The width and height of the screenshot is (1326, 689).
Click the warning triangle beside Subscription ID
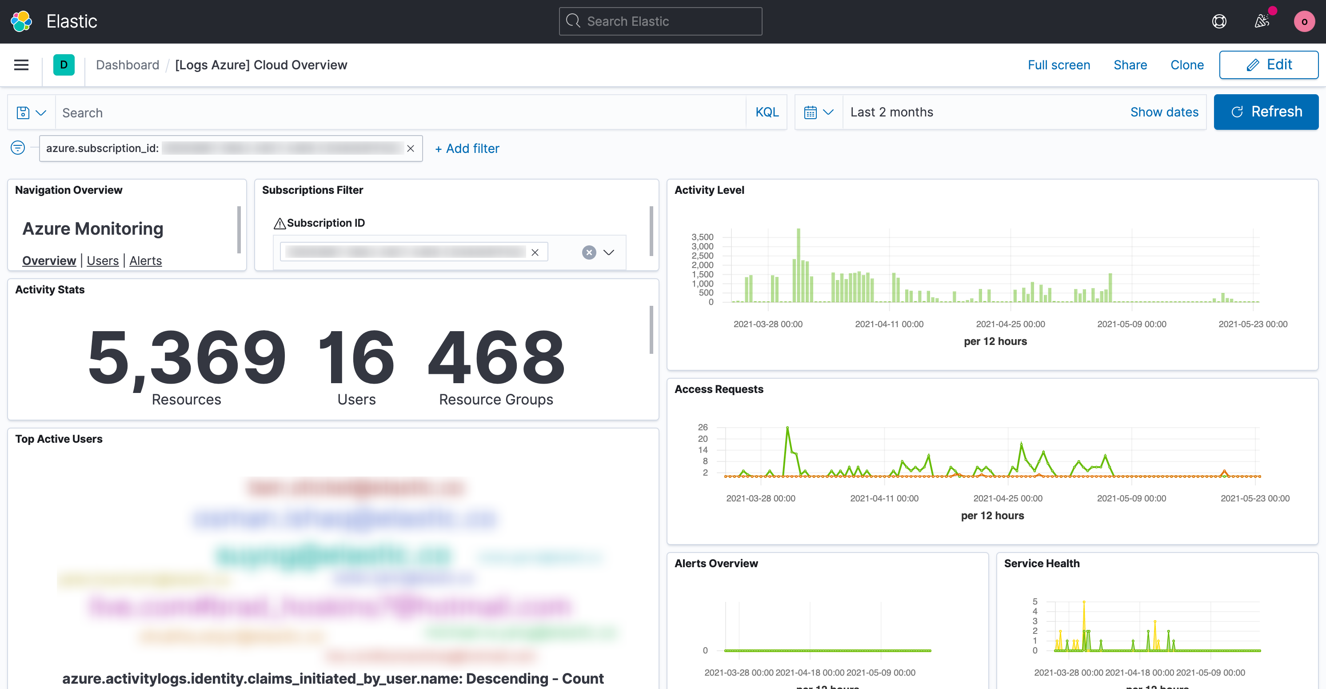pyautogui.click(x=280, y=223)
